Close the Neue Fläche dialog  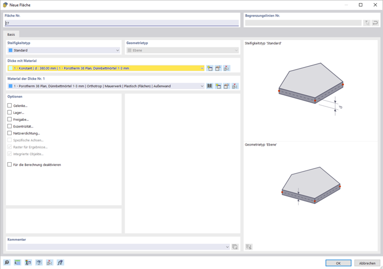coord(375,5)
